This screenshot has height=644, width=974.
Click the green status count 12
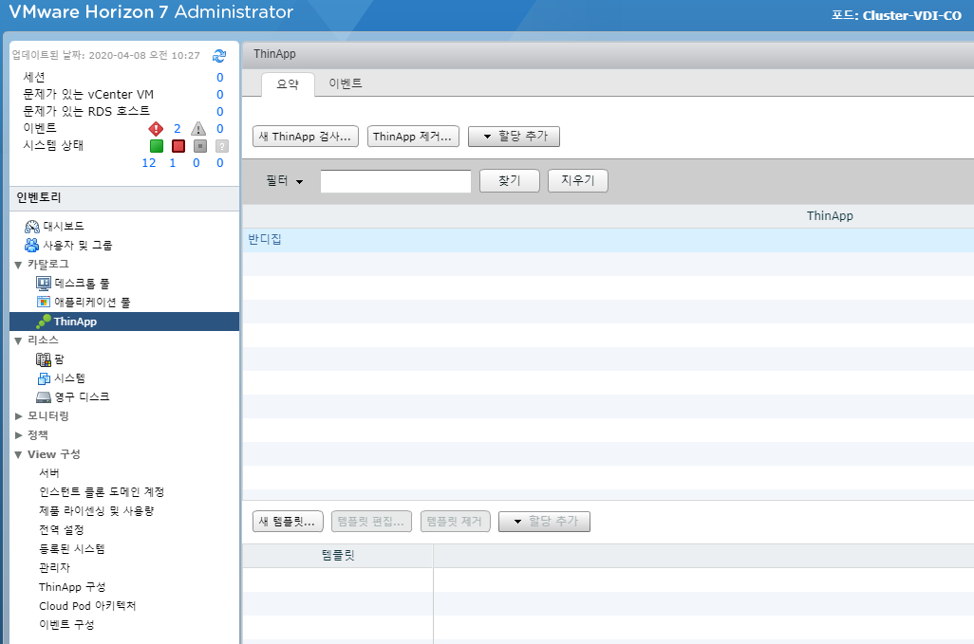click(x=149, y=163)
